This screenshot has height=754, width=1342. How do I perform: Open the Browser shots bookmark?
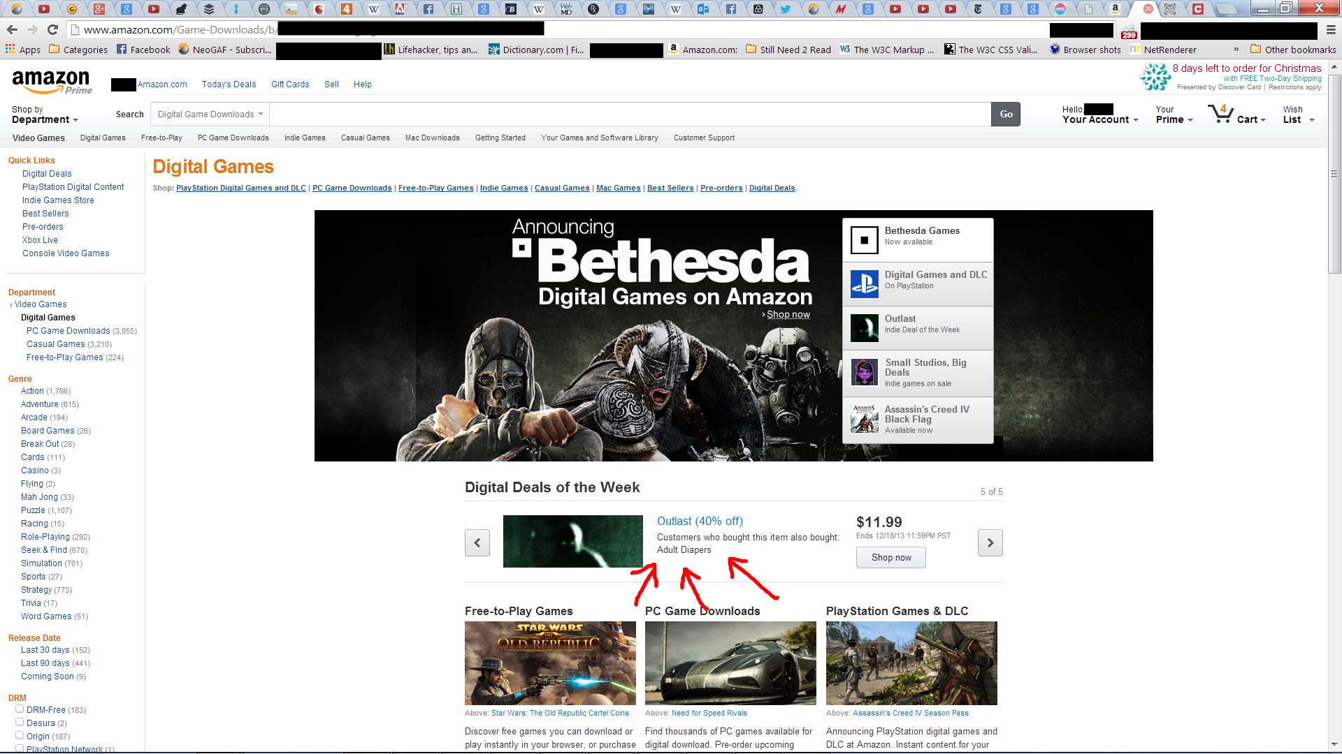tap(1085, 50)
